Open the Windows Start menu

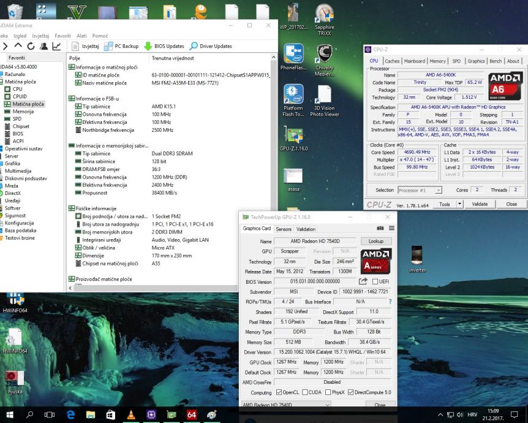10,414
